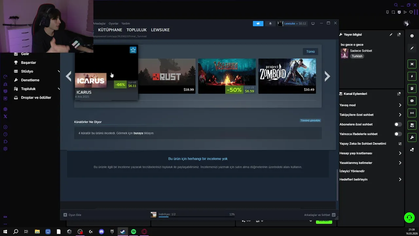Open the Valheim game card
Screen dimensions: 419x236
click(x=227, y=76)
